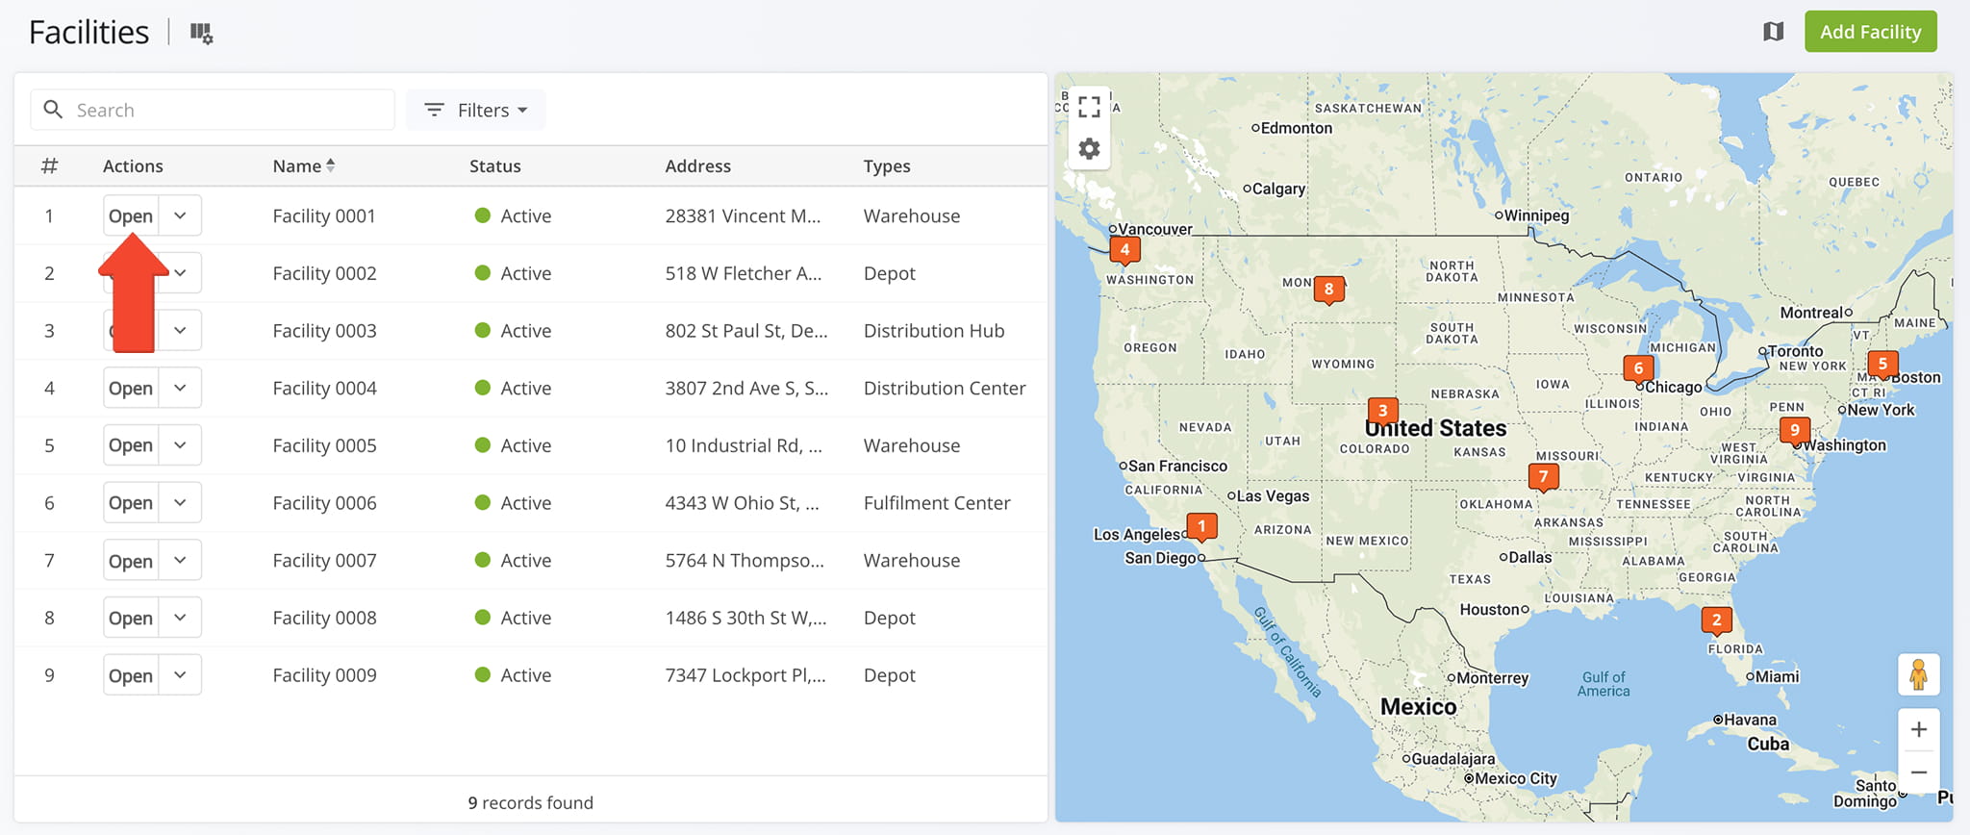Zoom out on the map
Screen dimensions: 1970x835
pos(1918,772)
